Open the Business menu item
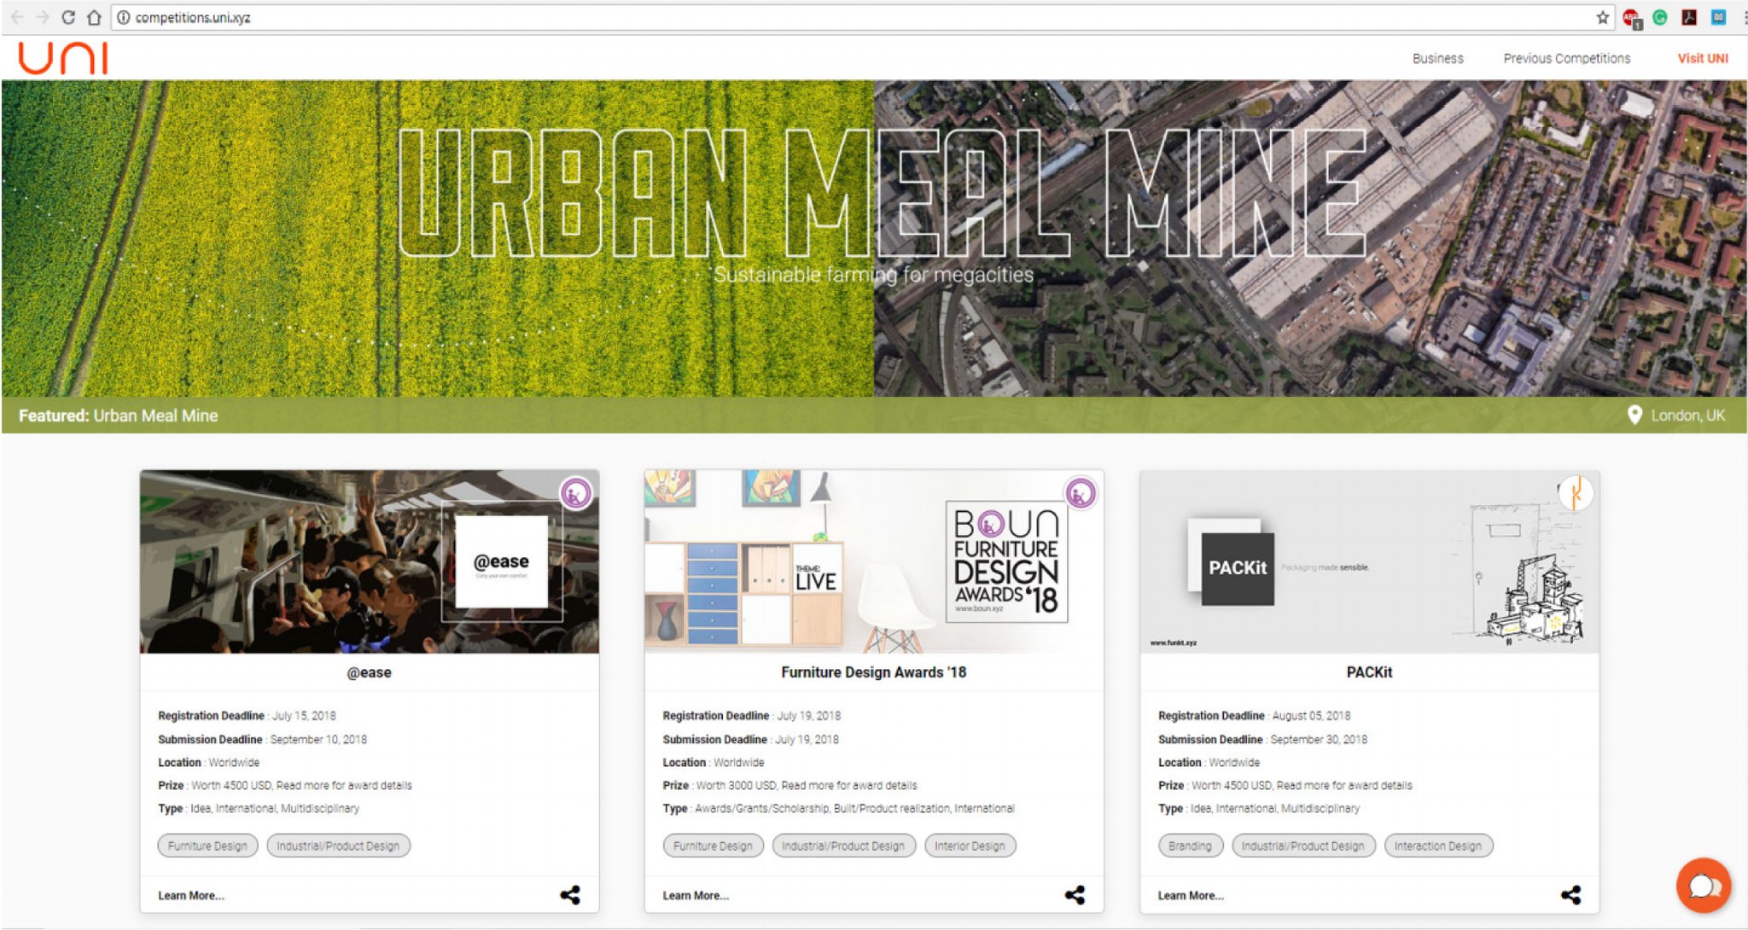Viewport: 1748px width, 930px height. click(x=1437, y=58)
